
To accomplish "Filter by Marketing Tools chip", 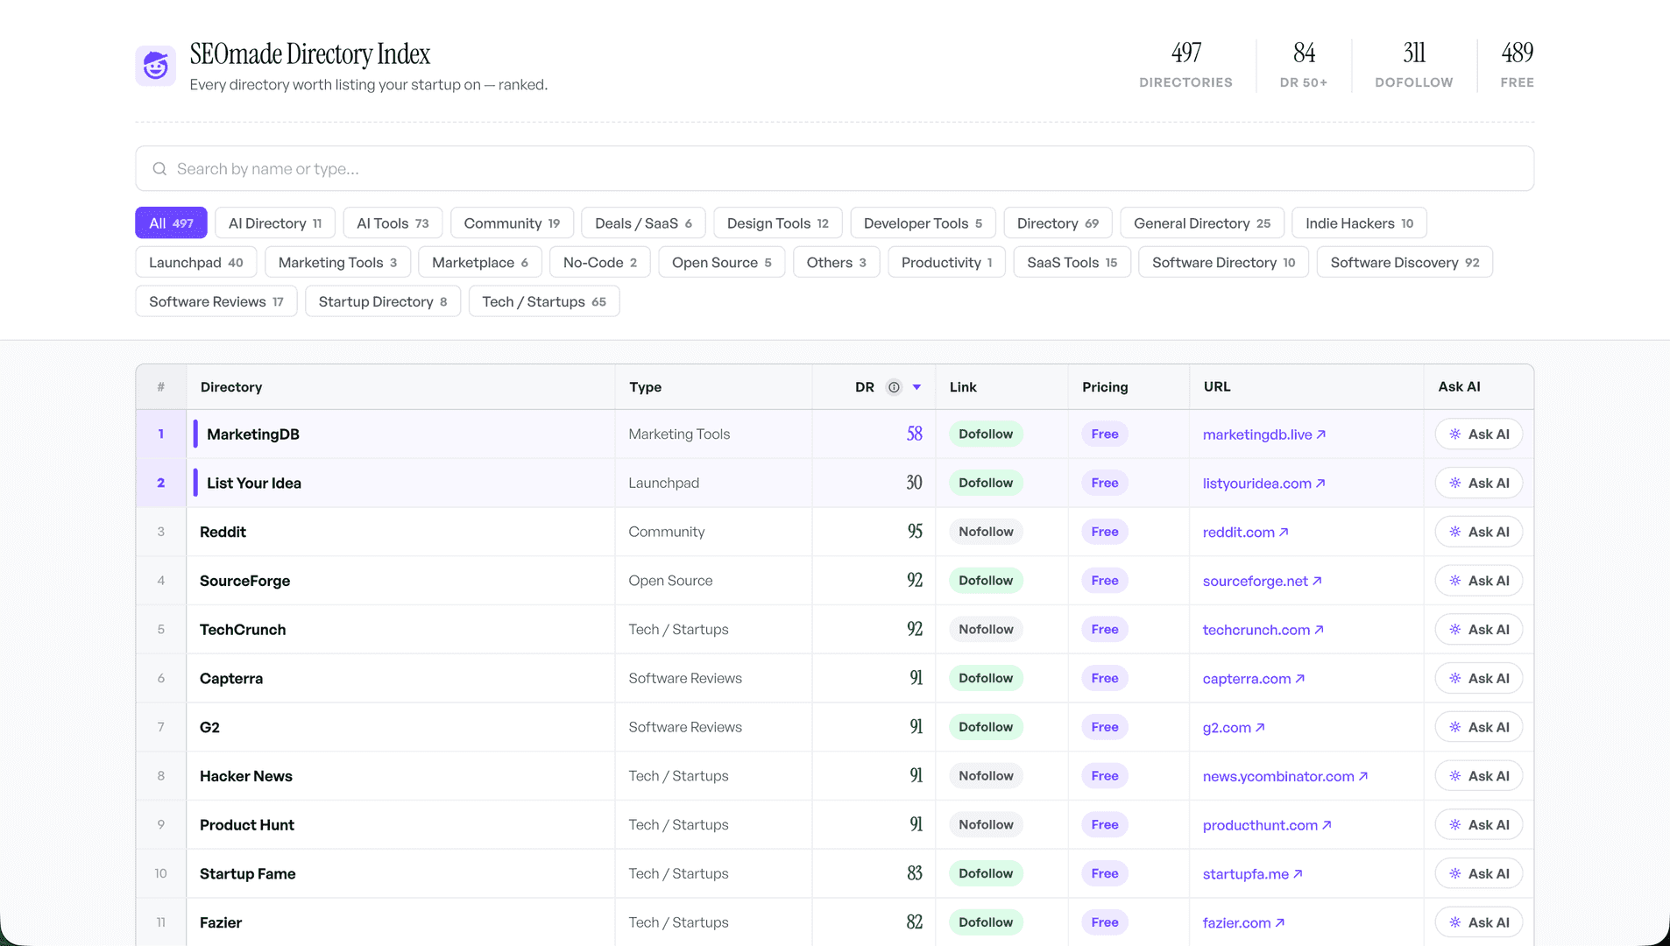I will click(337, 263).
